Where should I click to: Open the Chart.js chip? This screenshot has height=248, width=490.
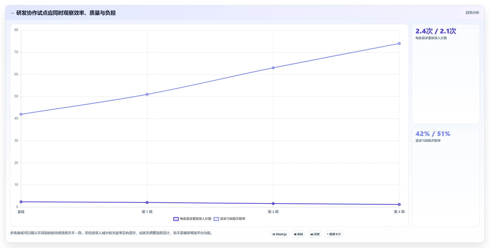(x=279, y=234)
